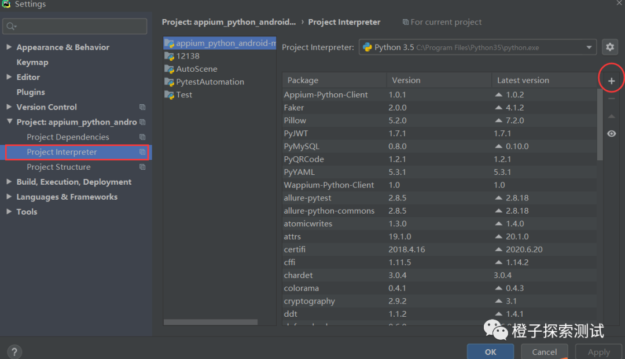Screen dimensions: 625x359
Task: Expand Build, Execution, Deployment section
Action: [9, 181]
